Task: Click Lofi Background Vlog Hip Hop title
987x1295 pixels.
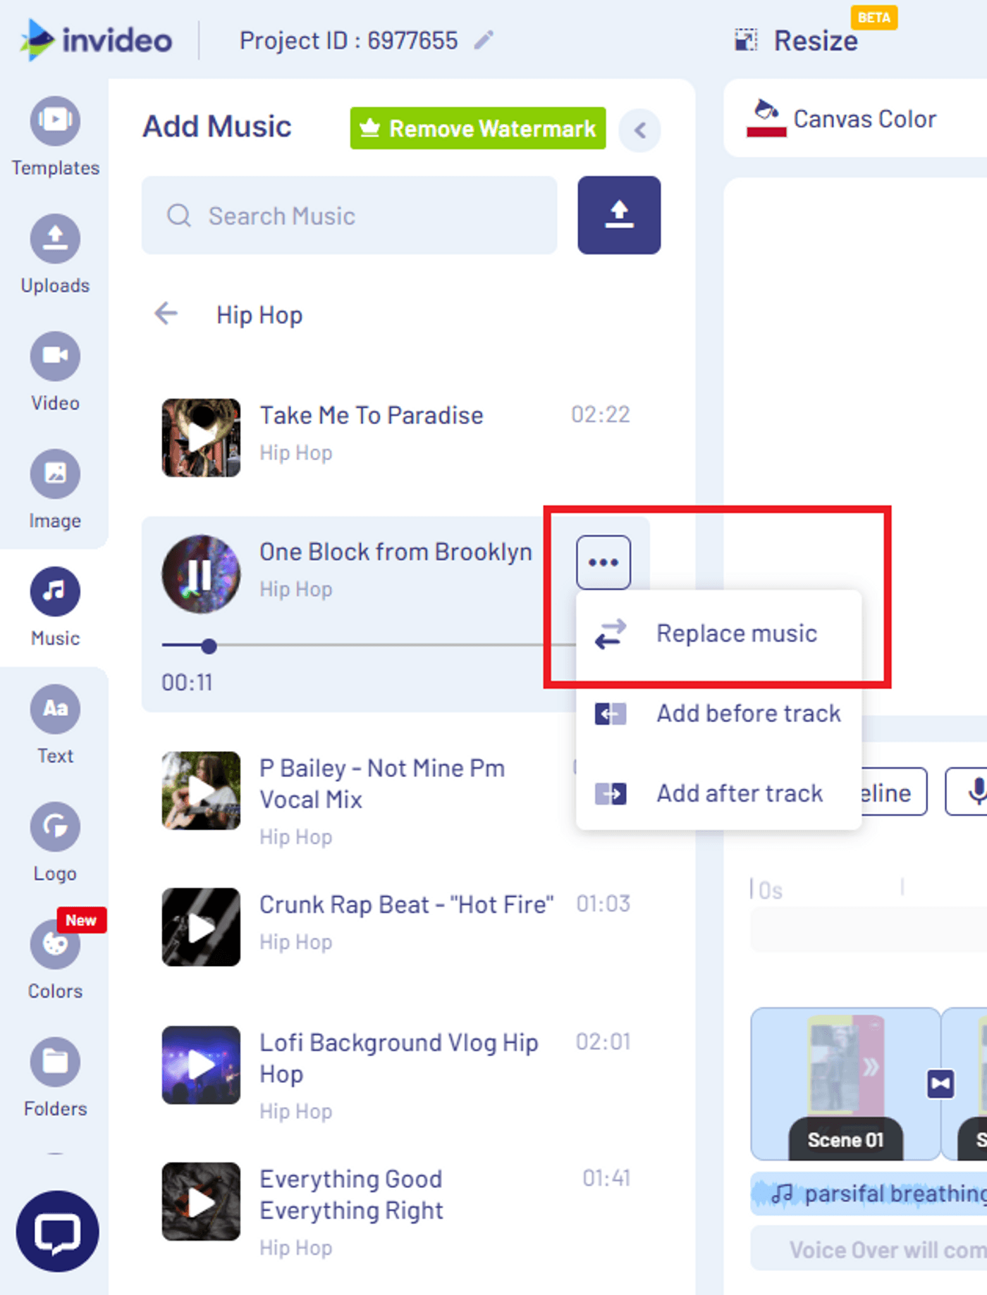Action: pyautogui.click(x=399, y=1058)
